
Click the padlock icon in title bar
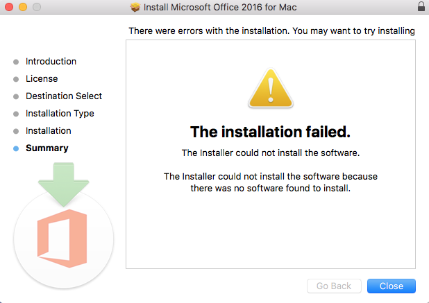pyautogui.click(x=421, y=7)
